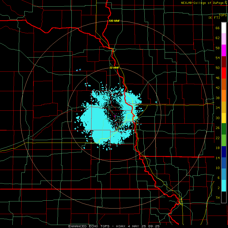The width and height of the screenshot is (228, 228).
Task: Select the dark red (maroon) legend swatch
Action: tap(224, 62)
